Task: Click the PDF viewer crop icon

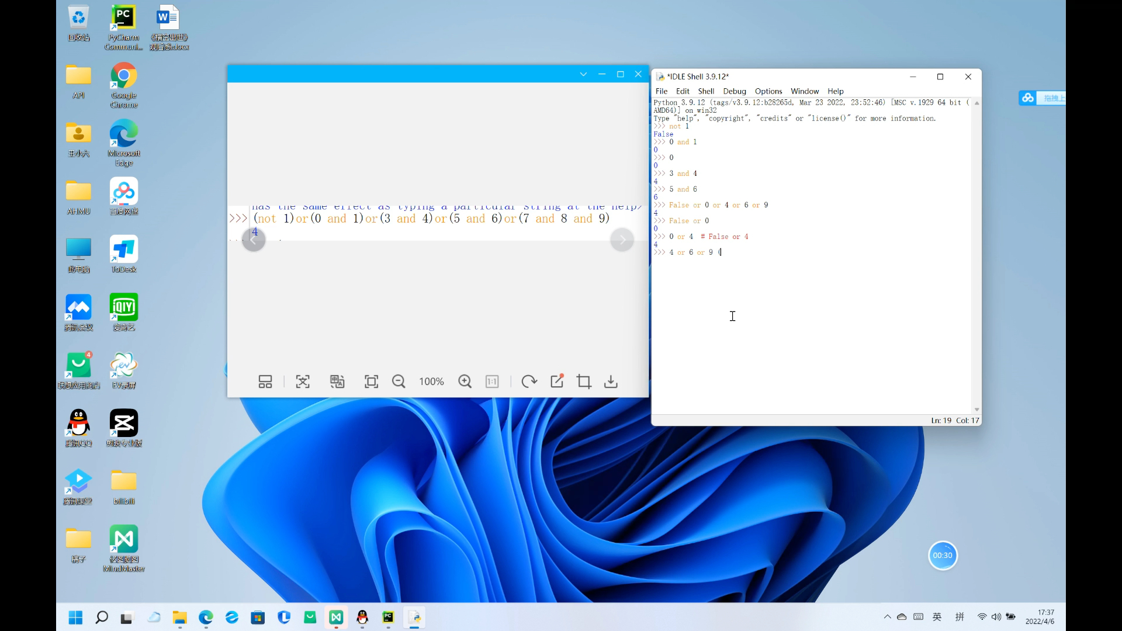Action: 583,382
